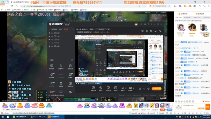
Task: Toggle preview eye icon near settings gear
Action: click(144, 89)
